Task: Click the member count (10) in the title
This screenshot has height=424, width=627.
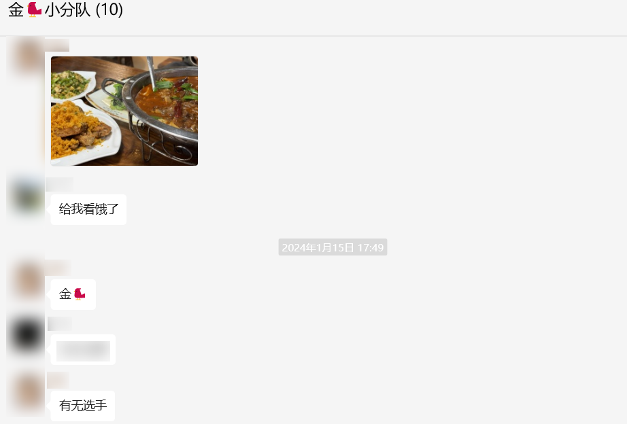Action: [x=109, y=10]
